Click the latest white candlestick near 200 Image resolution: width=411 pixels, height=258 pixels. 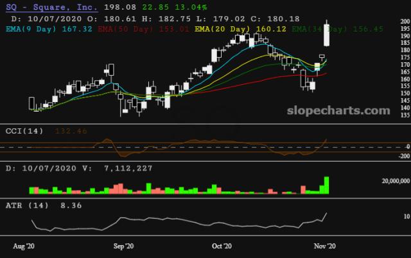(x=327, y=34)
